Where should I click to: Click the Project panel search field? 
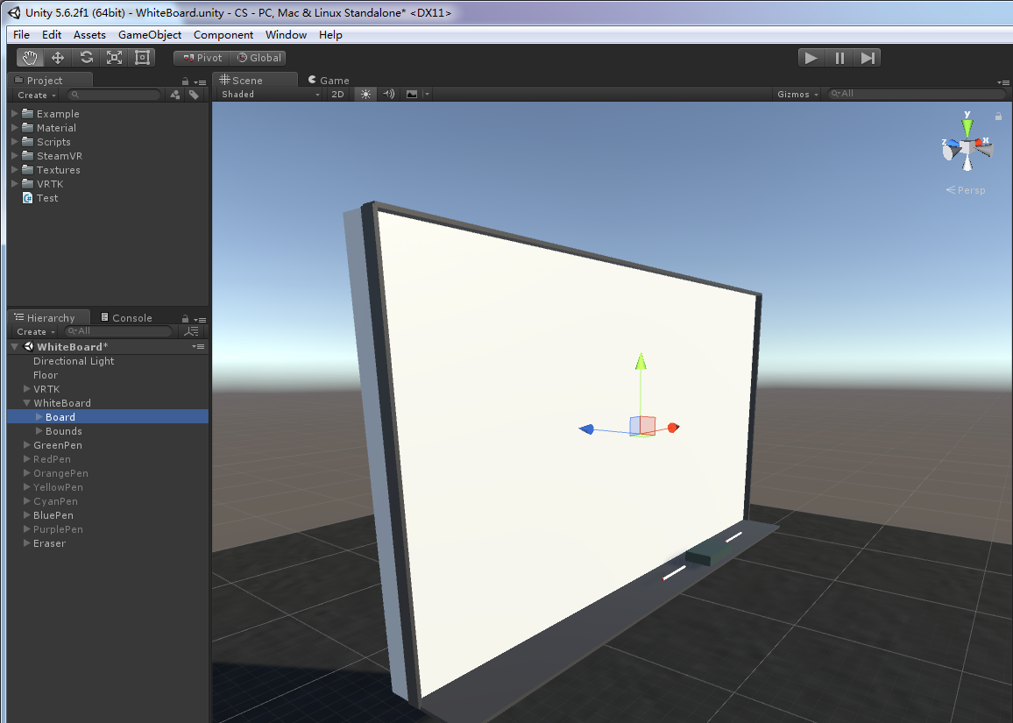(x=114, y=95)
